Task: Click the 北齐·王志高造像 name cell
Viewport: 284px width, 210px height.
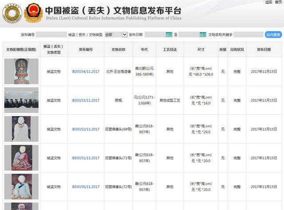Action: 118,71
